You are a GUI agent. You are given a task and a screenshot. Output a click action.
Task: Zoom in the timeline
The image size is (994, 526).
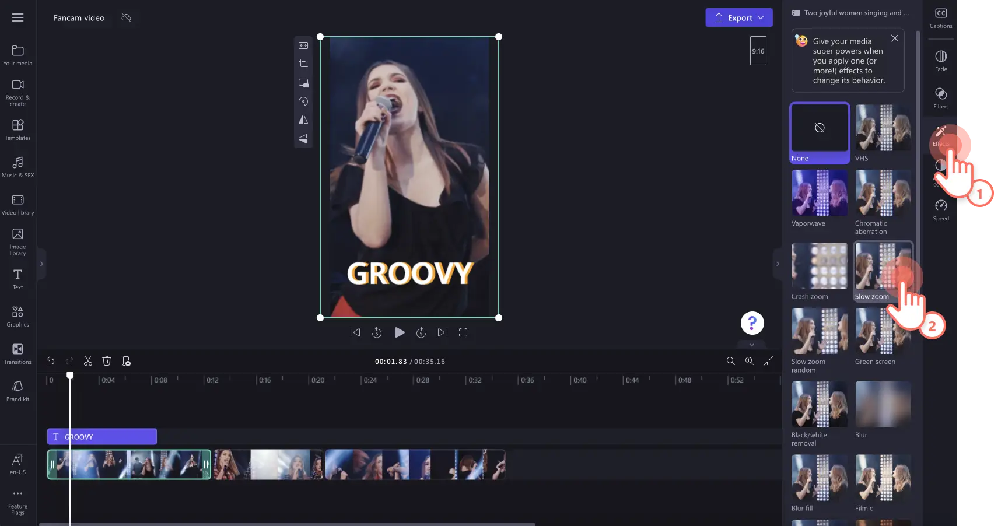click(750, 361)
